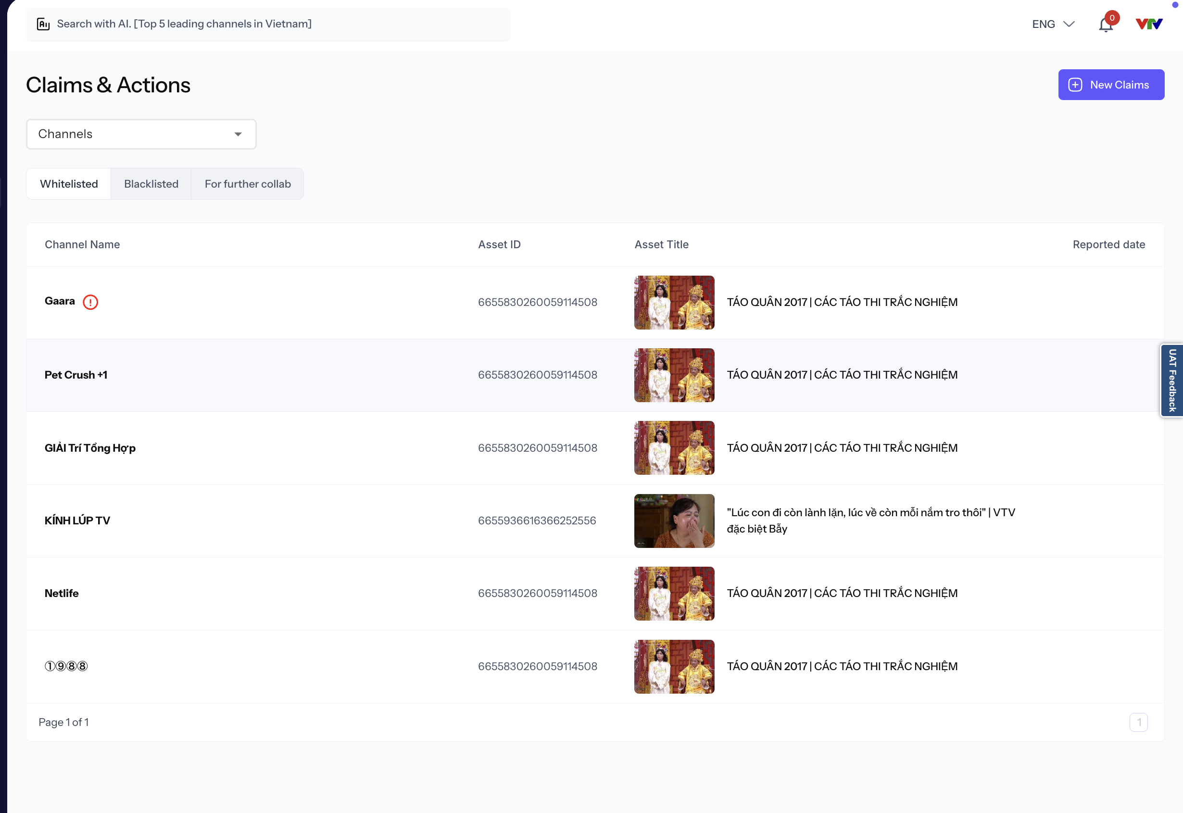Click the Page 1 of 1 label
Screen dimensions: 1183x813
click(63, 723)
